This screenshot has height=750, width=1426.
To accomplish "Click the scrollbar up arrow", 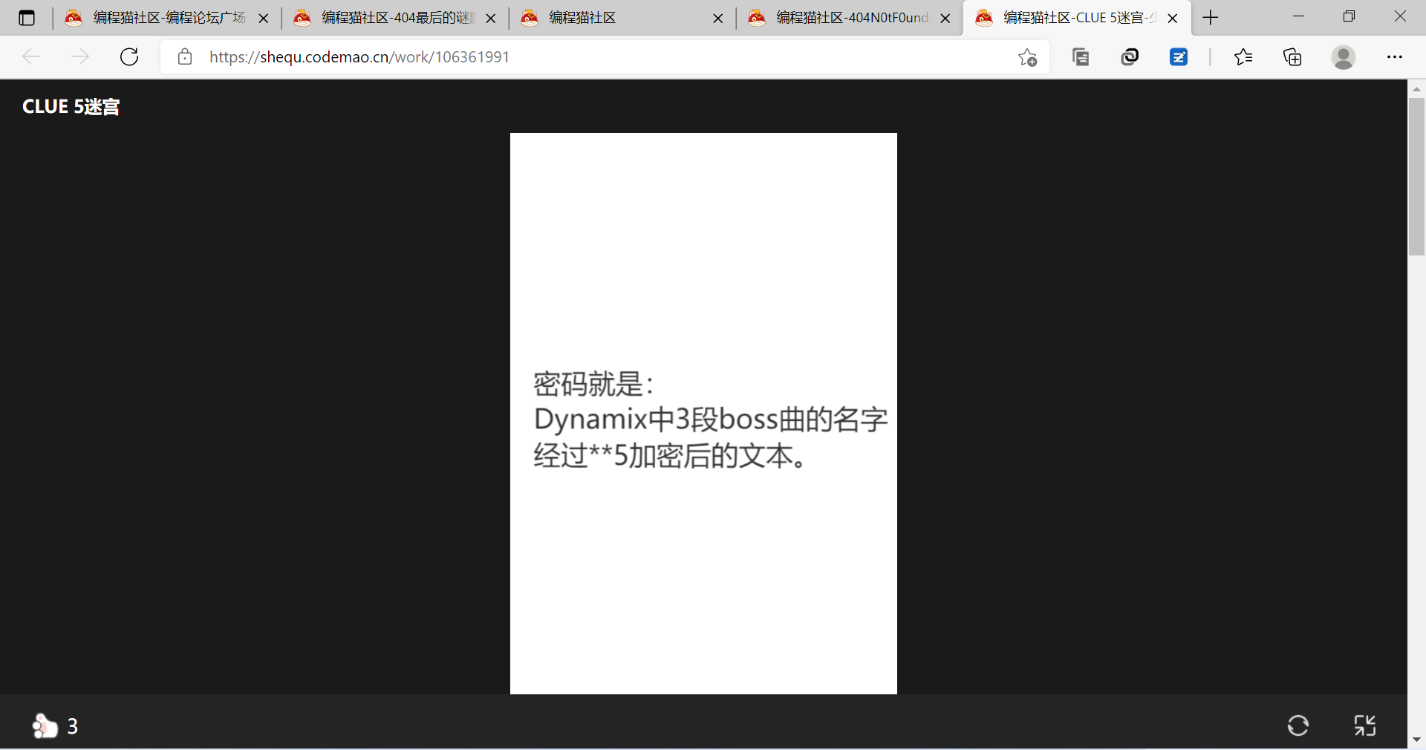I will click(x=1416, y=89).
